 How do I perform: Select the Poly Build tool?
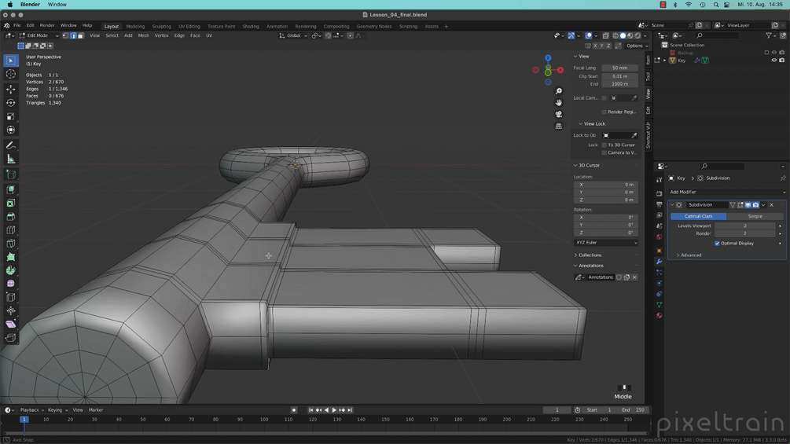pos(10,257)
